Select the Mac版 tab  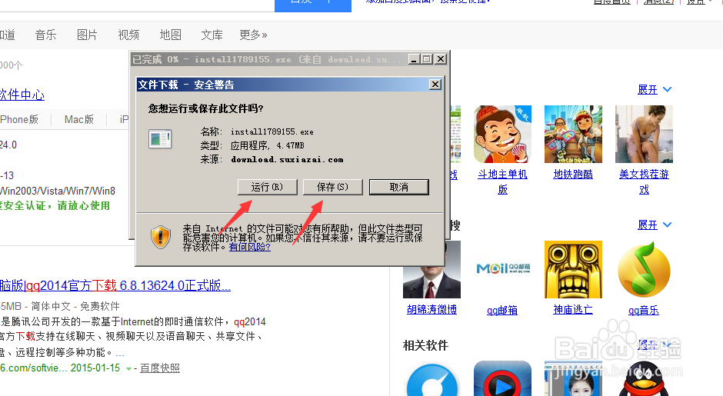(x=79, y=119)
